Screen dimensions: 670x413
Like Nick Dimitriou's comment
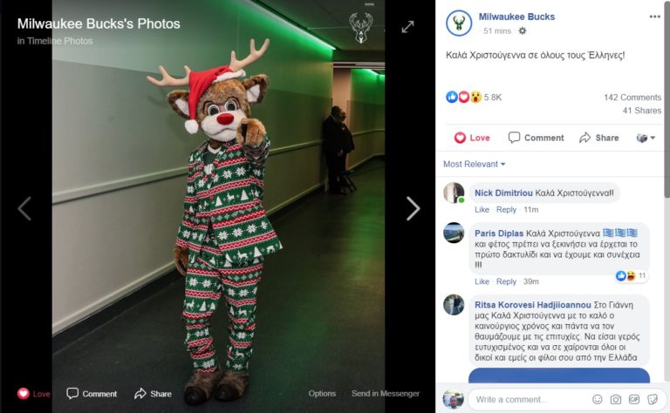(x=482, y=210)
